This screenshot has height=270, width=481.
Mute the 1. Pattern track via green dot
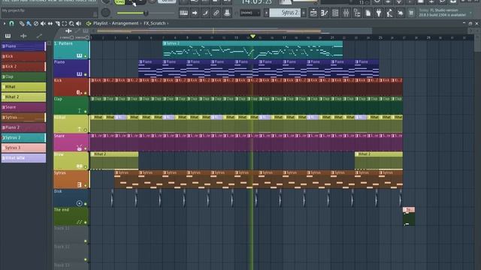tap(86, 56)
